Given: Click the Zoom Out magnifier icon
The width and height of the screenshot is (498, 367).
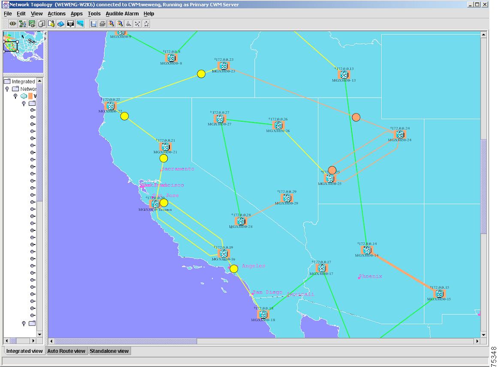Looking at the screenshot, I should 120,24.
